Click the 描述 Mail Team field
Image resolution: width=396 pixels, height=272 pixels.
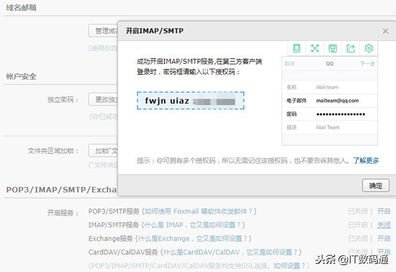[330, 127]
